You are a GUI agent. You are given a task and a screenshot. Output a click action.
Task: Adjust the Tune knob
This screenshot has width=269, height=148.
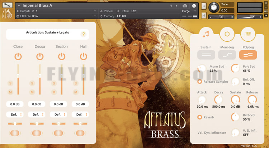pos(214,7)
